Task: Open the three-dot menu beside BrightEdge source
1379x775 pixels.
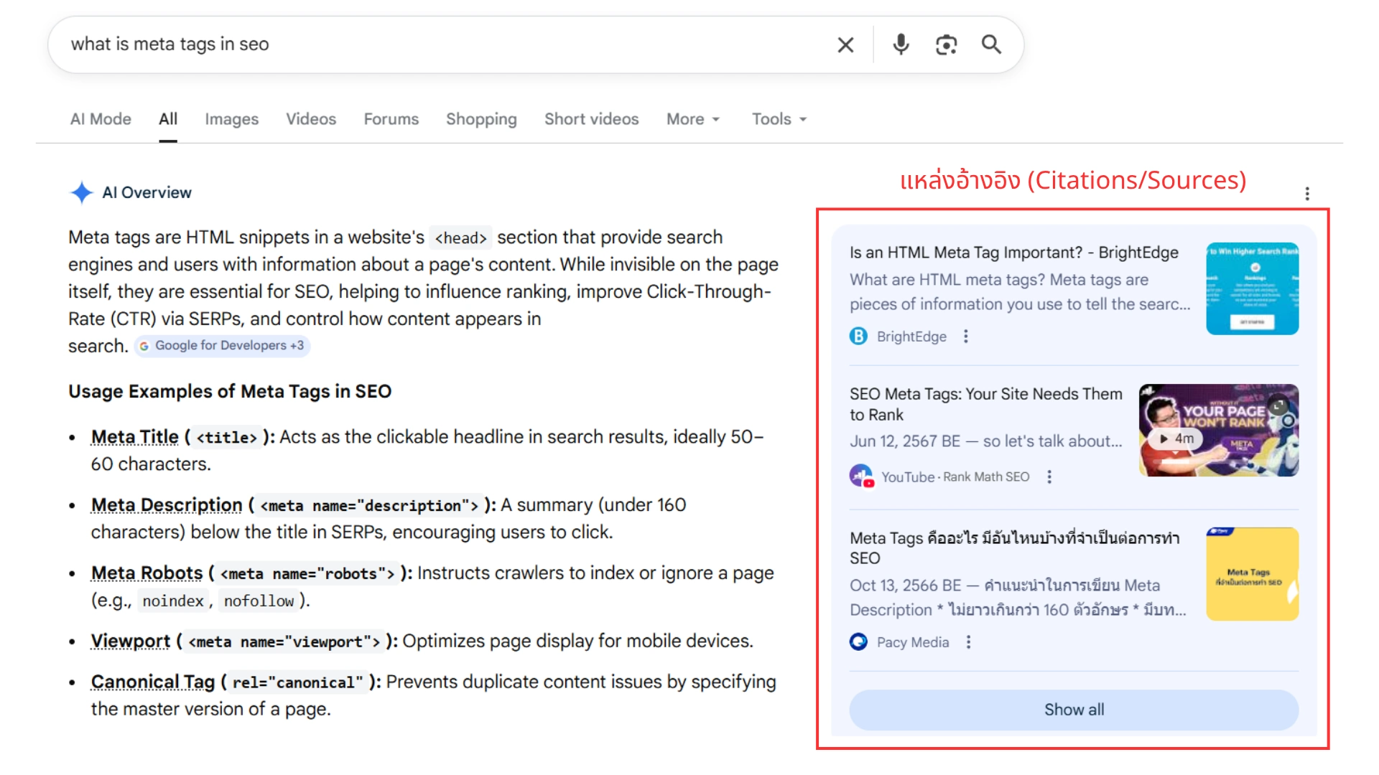Action: pos(966,336)
